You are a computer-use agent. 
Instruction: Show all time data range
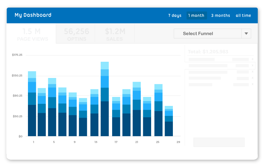243,16
